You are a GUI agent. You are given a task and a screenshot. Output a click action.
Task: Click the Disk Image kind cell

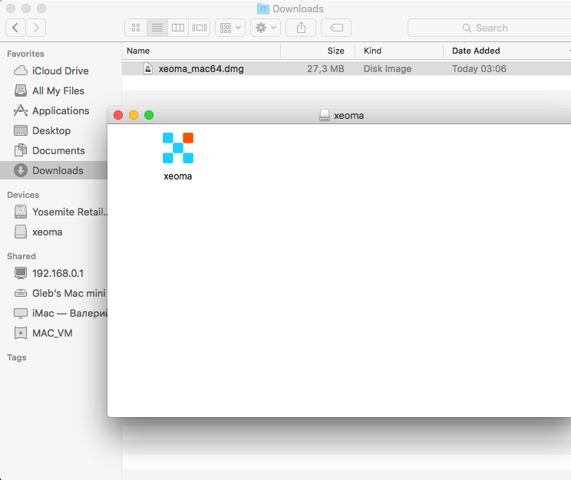pyautogui.click(x=388, y=69)
